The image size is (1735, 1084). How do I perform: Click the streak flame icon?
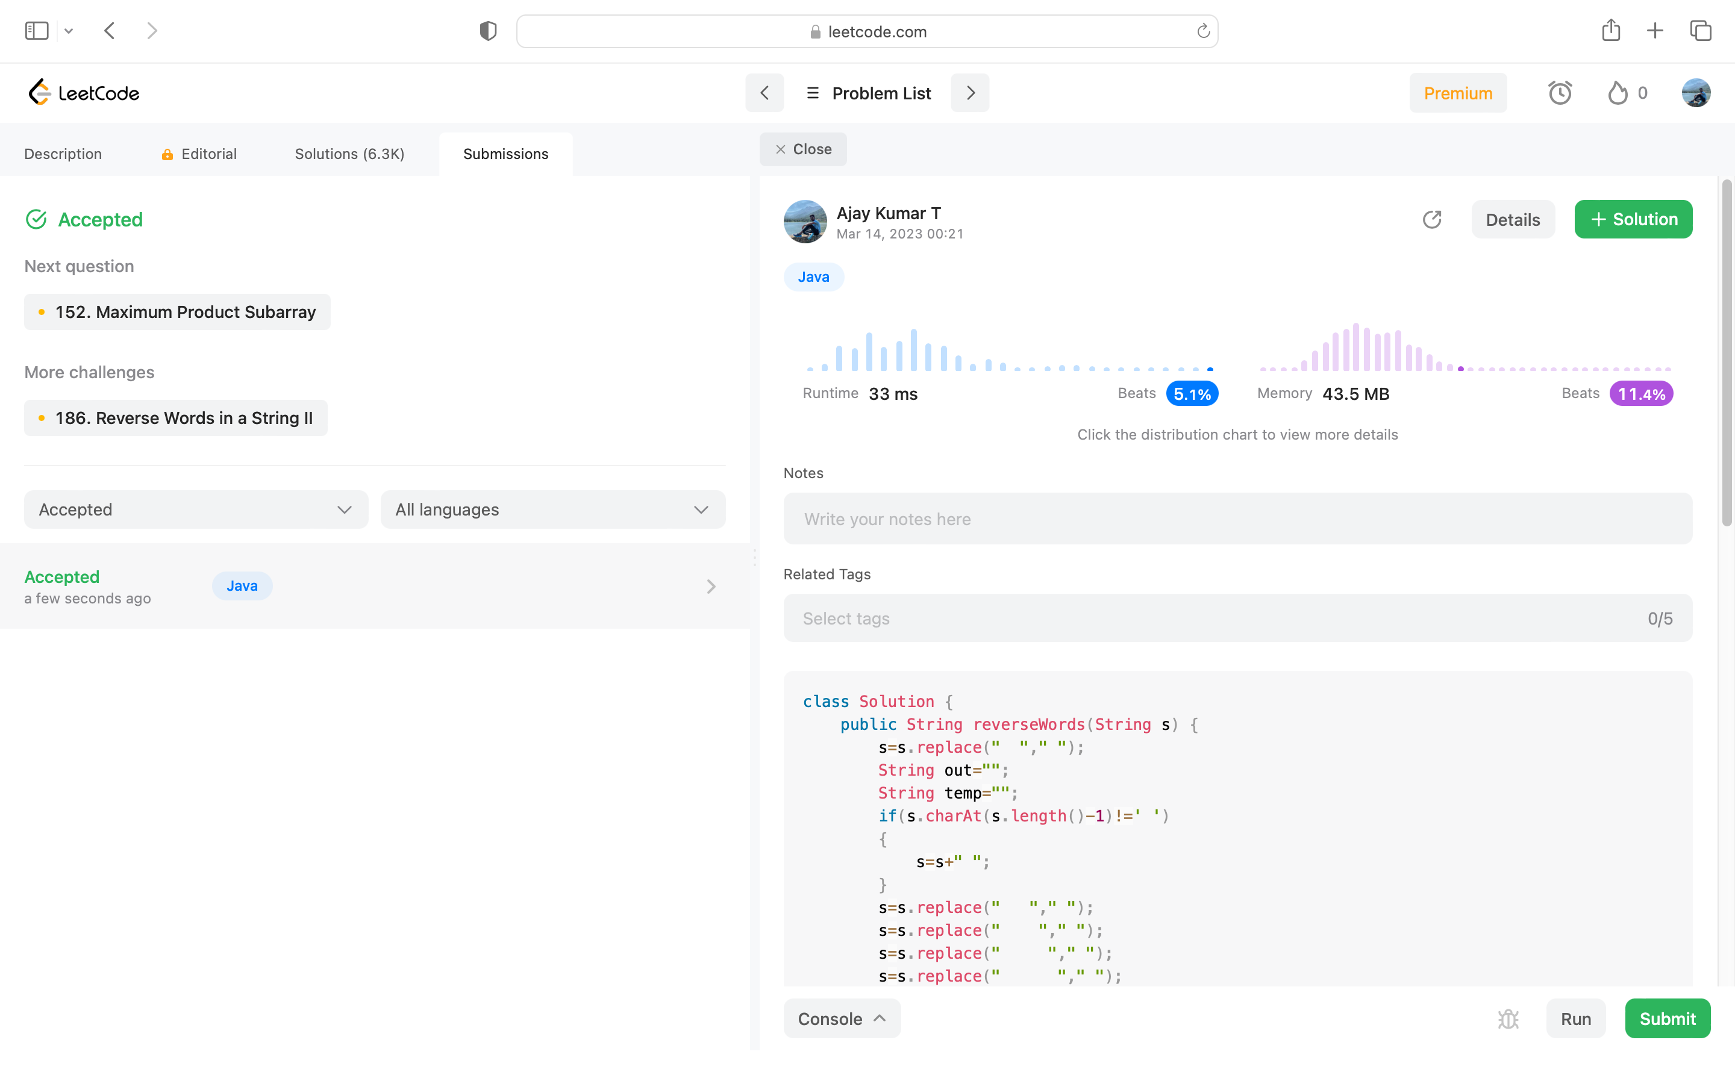coord(1618,93)
